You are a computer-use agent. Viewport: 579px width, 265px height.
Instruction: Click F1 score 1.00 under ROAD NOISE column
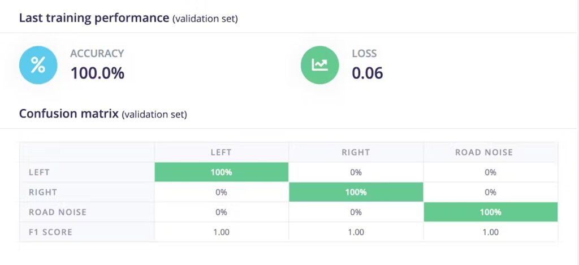click(490, 232)
